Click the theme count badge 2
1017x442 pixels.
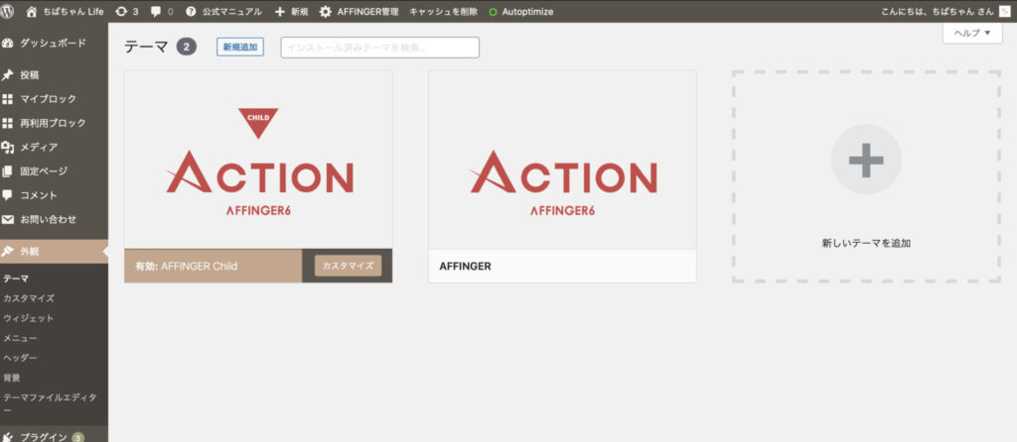coord(186,48)
